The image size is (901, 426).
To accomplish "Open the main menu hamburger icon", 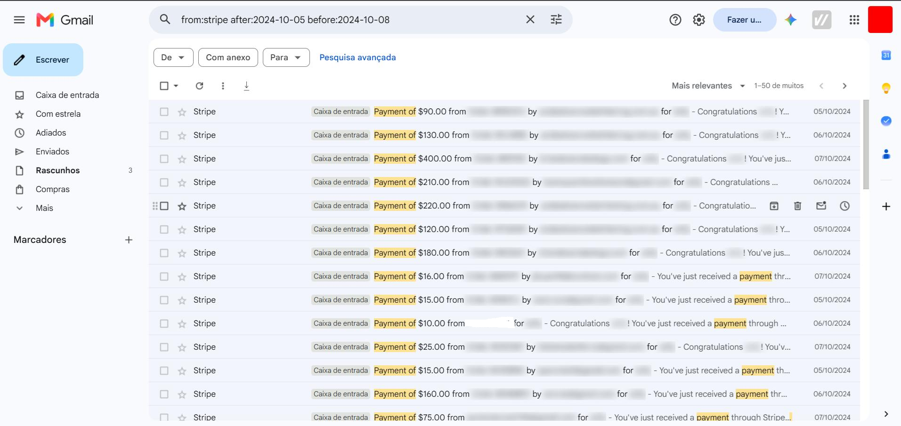I will (x=19, y=20).
